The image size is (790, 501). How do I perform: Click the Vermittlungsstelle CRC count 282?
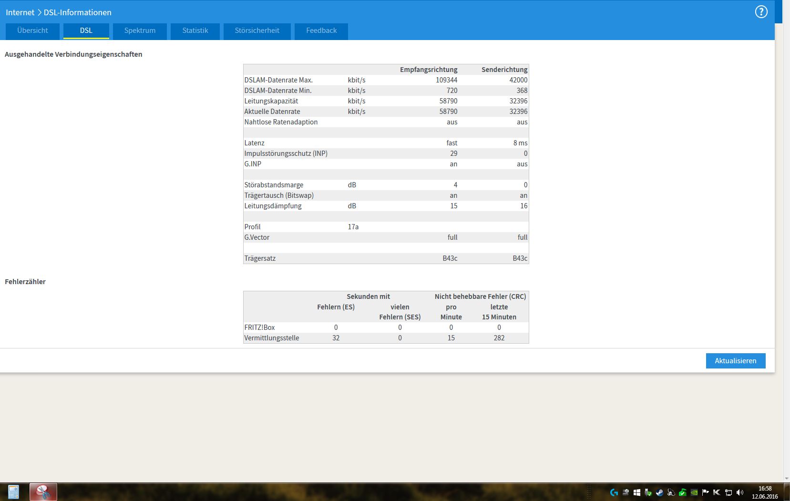[499, 338]
